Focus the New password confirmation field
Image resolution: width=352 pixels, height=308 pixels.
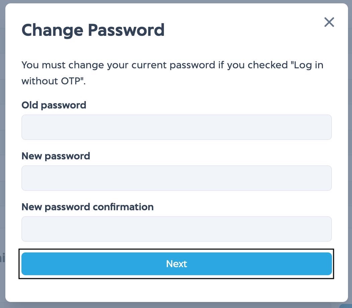(x=177, y=229)
